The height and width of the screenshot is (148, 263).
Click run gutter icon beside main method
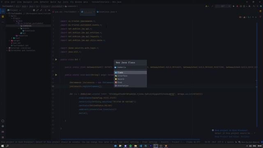point(56,75)
